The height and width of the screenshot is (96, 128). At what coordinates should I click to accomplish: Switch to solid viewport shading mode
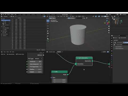pyautogui.click(x=105, y=16)
